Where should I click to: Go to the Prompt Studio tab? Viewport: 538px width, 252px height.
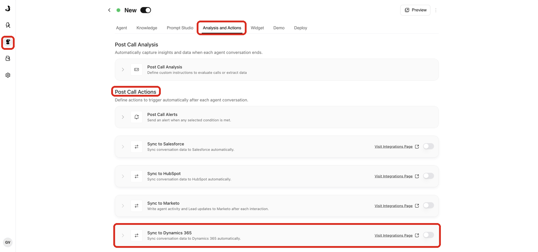[x=180, y=28]
